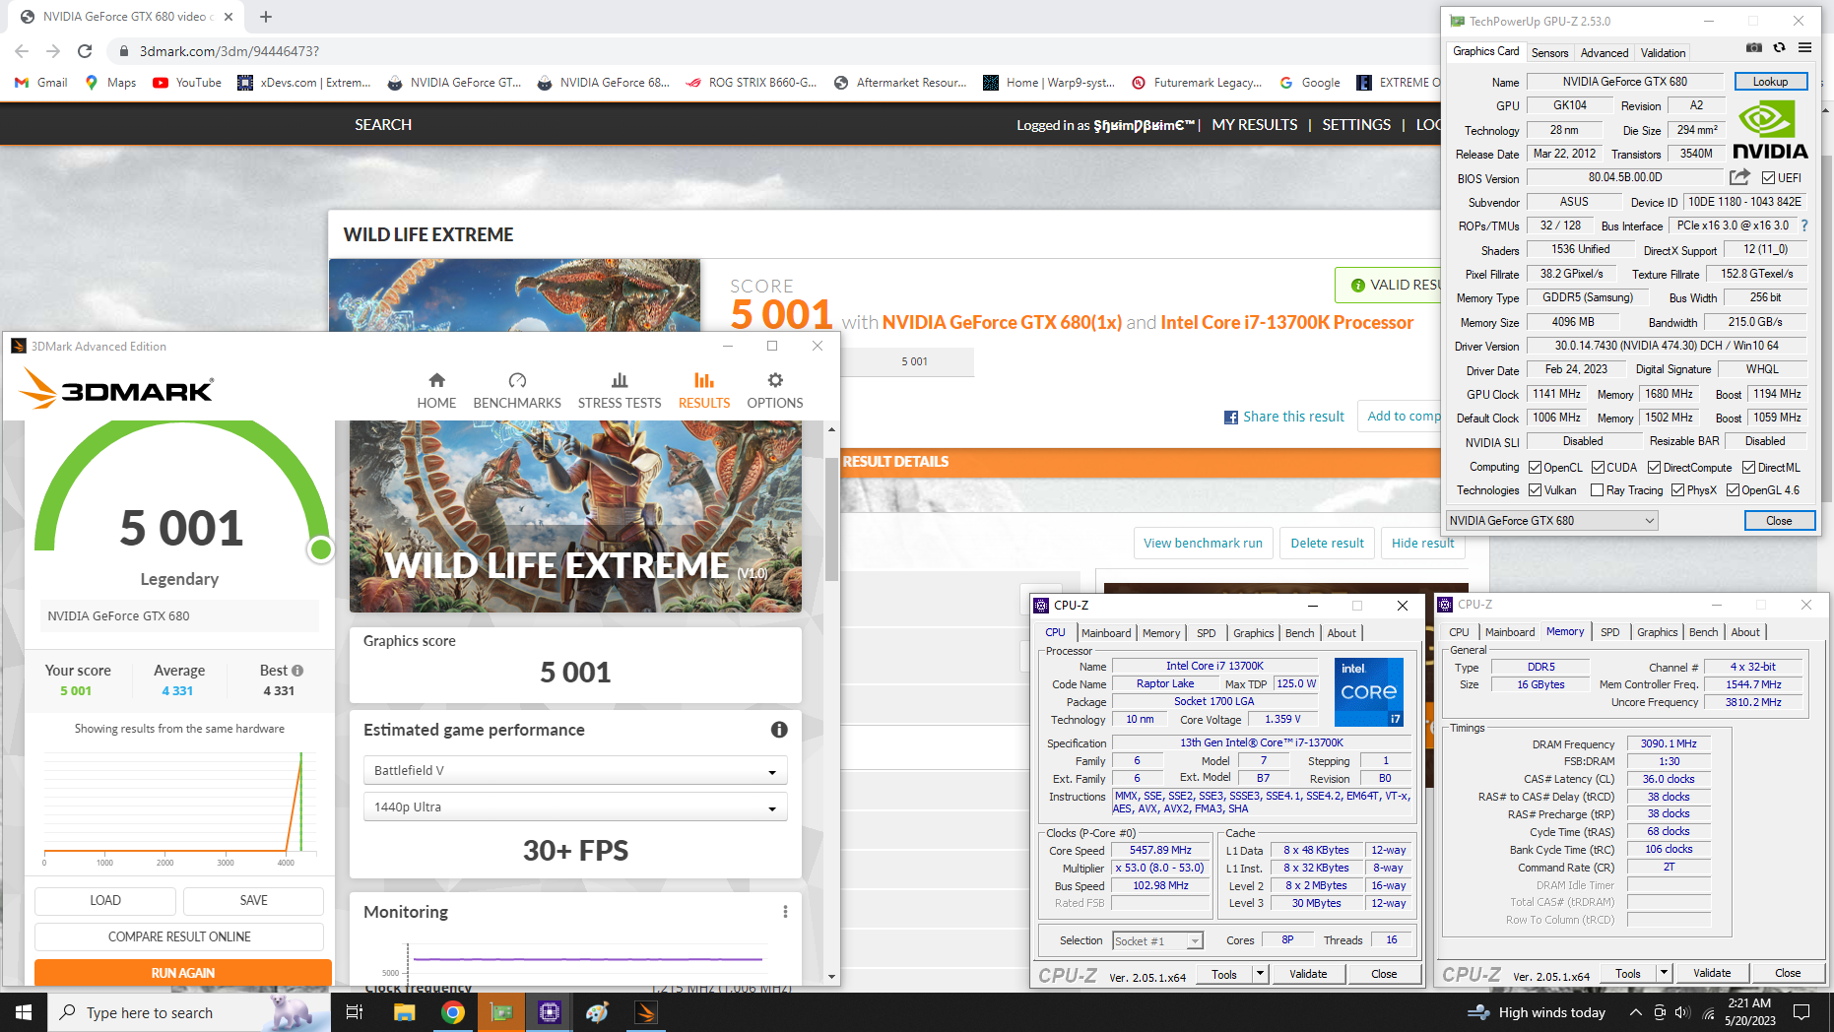
Task: Toggle the Ray Tracing checkbox in GPU-Z
Action: [x=1597, y=490]
